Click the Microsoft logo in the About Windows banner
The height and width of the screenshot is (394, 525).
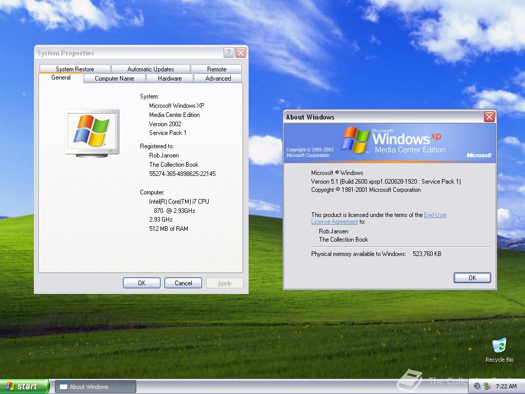(x=479, y=155)
